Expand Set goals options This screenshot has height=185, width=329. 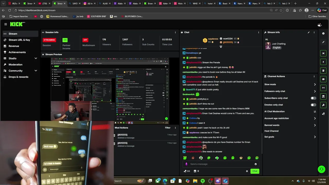coord(315,137)
